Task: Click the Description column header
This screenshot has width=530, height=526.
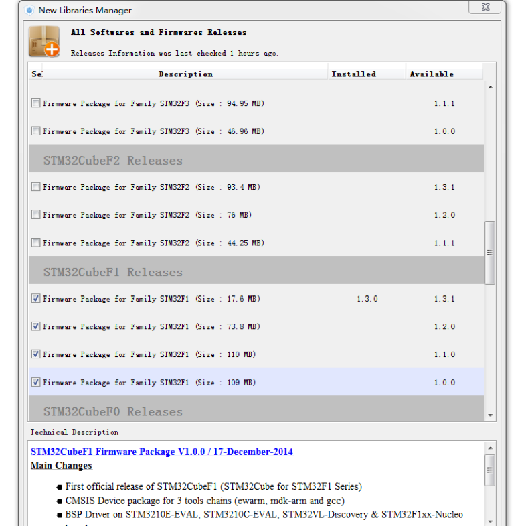Action: point(185,74)
